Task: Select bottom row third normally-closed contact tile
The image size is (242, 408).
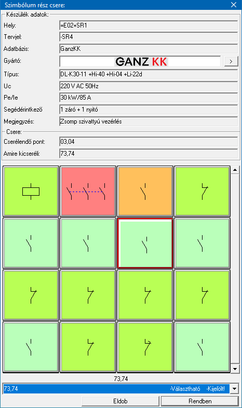Action: point(145,347)
